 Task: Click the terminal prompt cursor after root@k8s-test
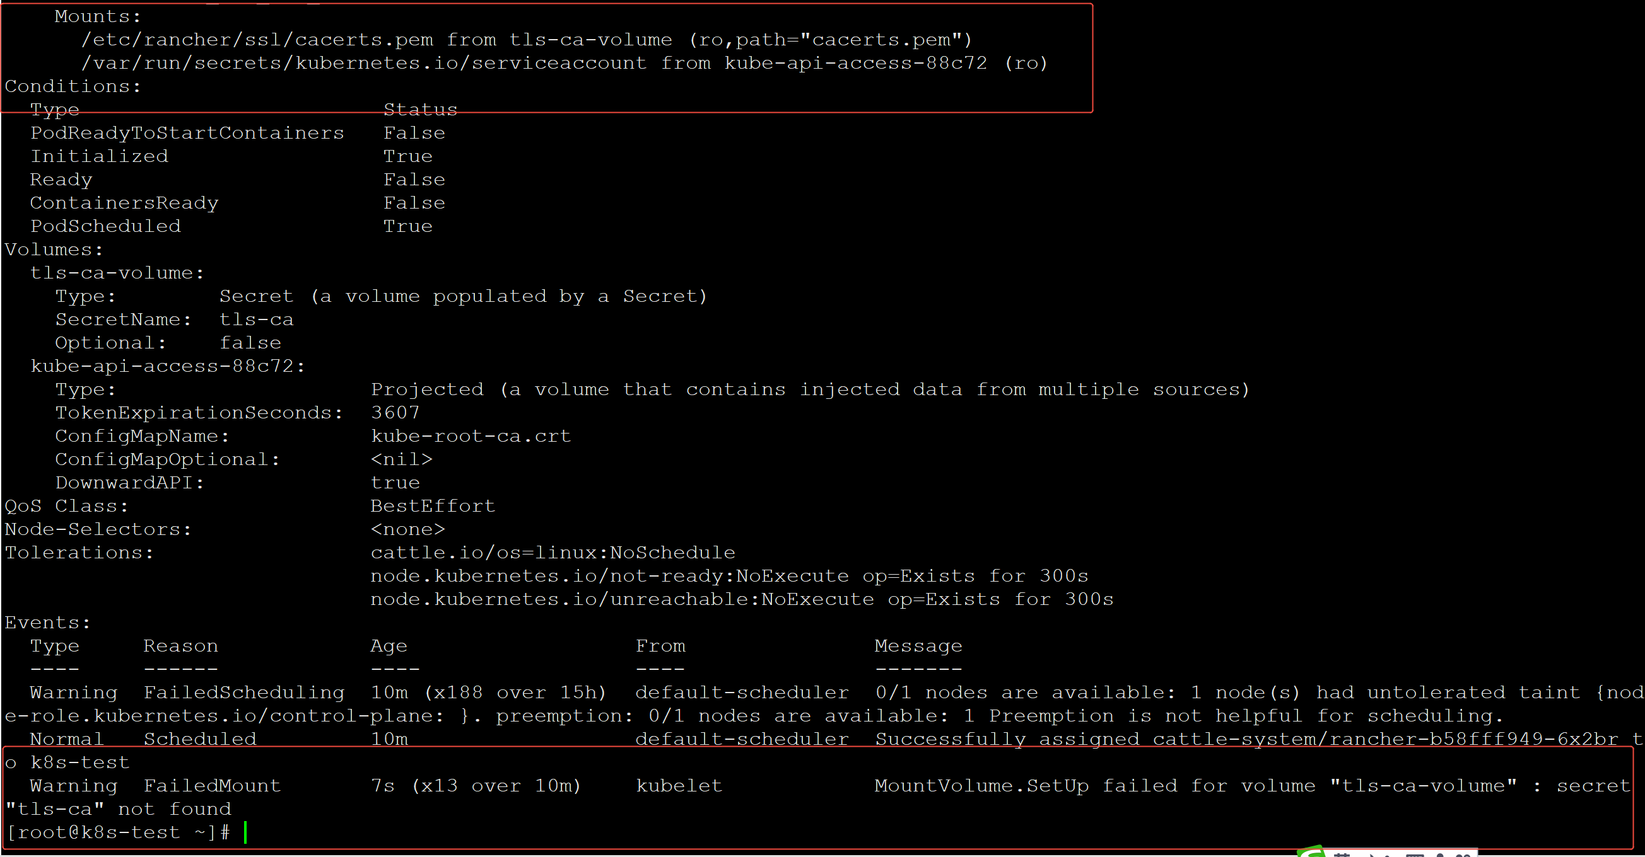245,832
